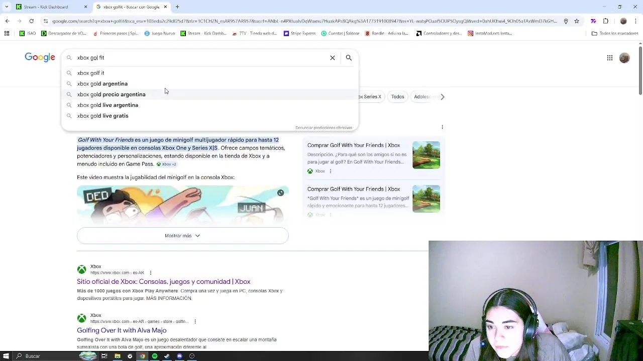Select suggestion 'xbox golf it'
This screenshot has width=643, height=361.
click(210, 73)
